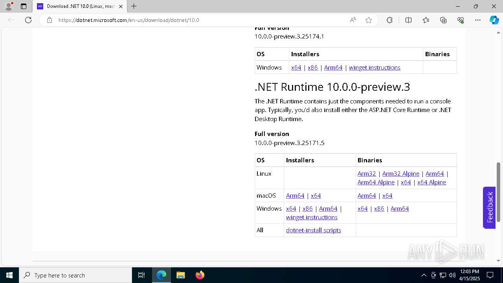This screenshot has width=503, height=283.
Task: Open Desktop Runtime winget instructions link
Action: (374, 68)
